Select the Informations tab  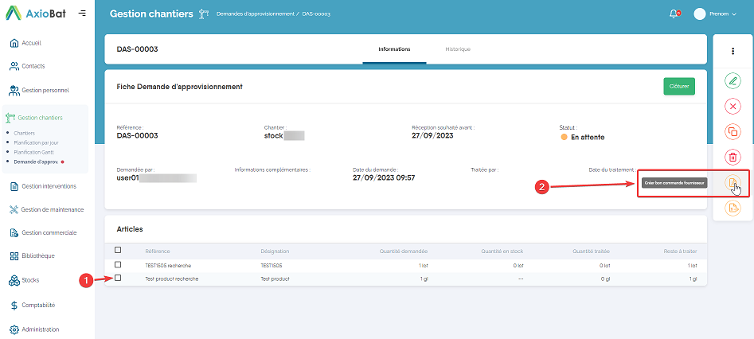394,49
